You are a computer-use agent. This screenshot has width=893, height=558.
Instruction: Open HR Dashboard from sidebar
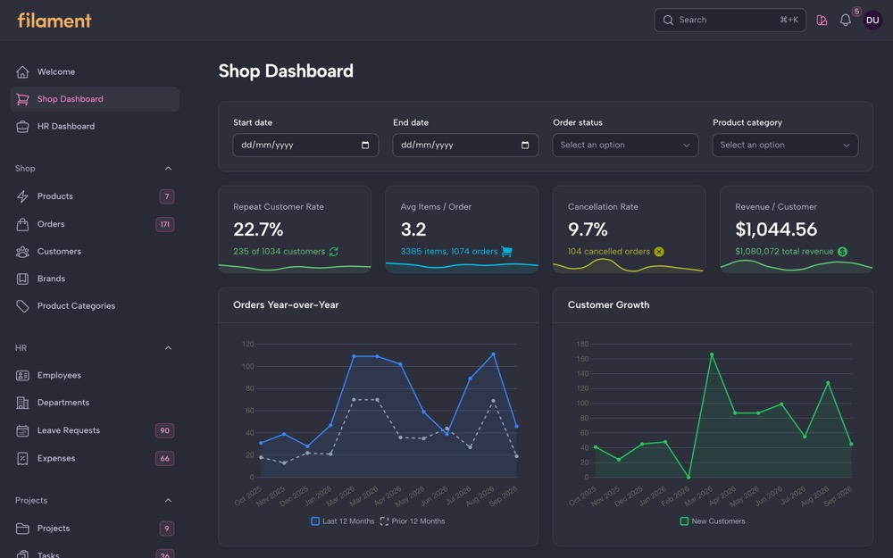click(95, 127)
